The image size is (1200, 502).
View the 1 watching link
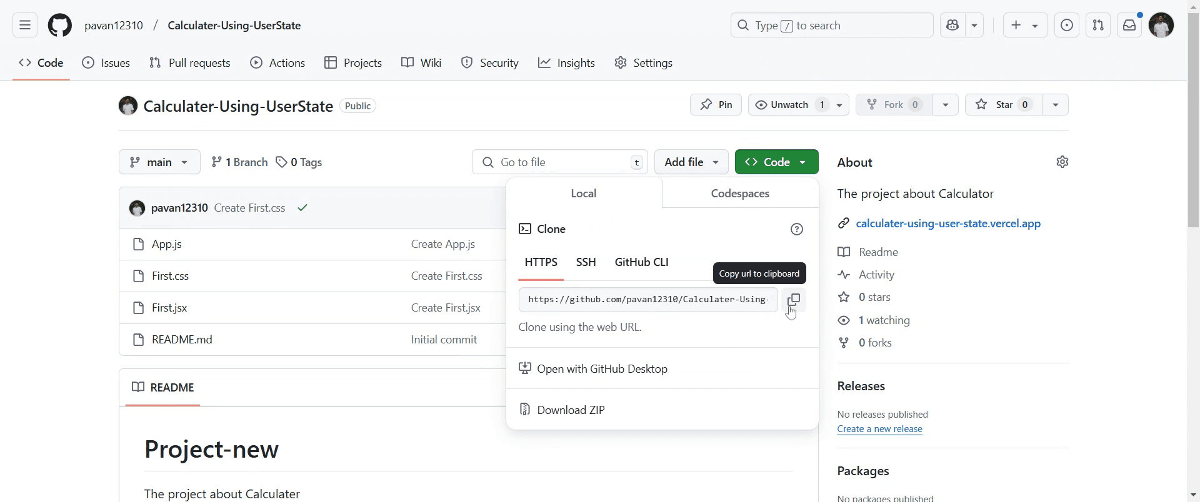click(x=874, y=320)
